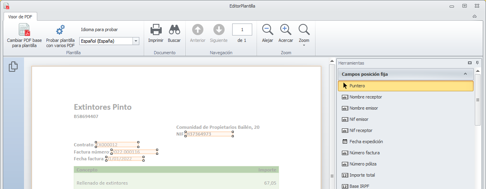Print the document with Imprimir

156,33
